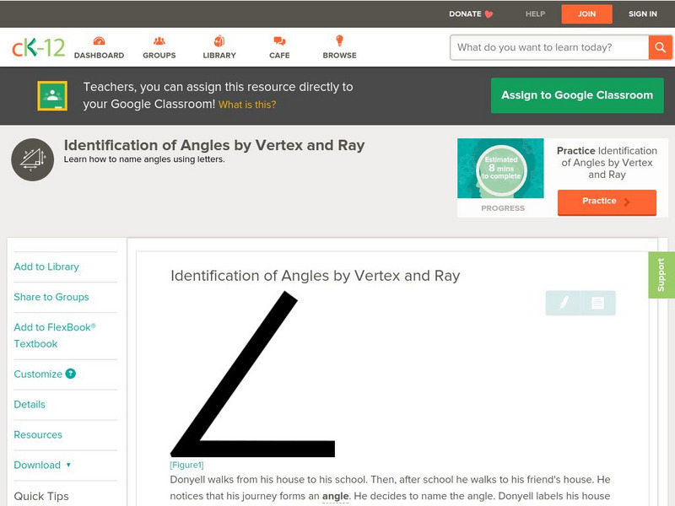675x506 pixels.
Task: Open the Resources section
Action: 38,434
